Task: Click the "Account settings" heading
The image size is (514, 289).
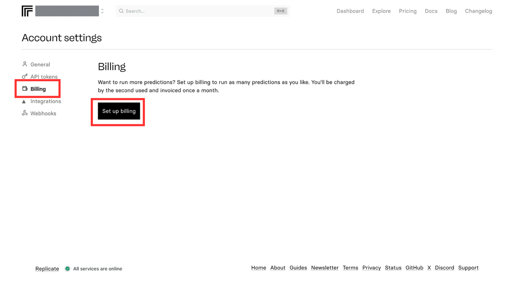Action: [x=62, y=38]
